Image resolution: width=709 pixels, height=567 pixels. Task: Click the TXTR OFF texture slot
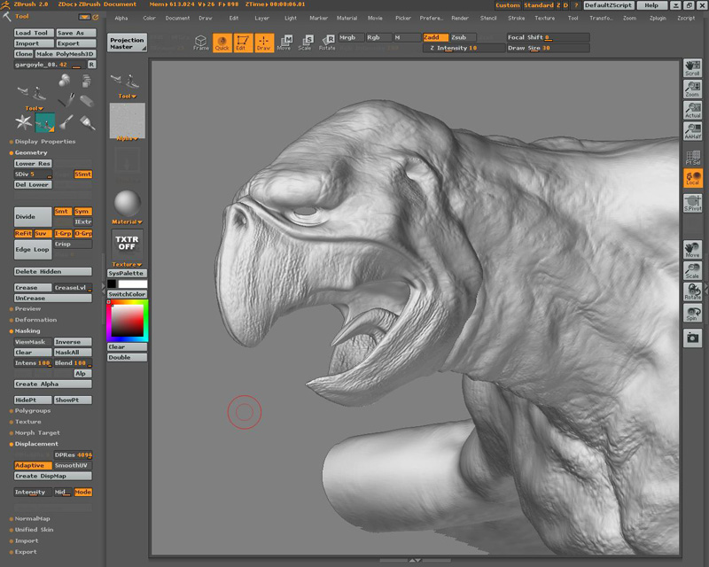[x=127, y=244]
